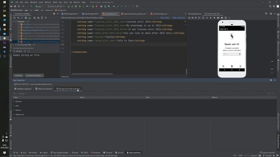Viewport: 280px width, 157px height.
Task: Hide App Inspection panel with minus icon
Action: [x=275, y=80]
